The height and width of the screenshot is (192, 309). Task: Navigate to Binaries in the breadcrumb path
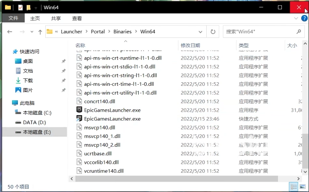(122, 32)
